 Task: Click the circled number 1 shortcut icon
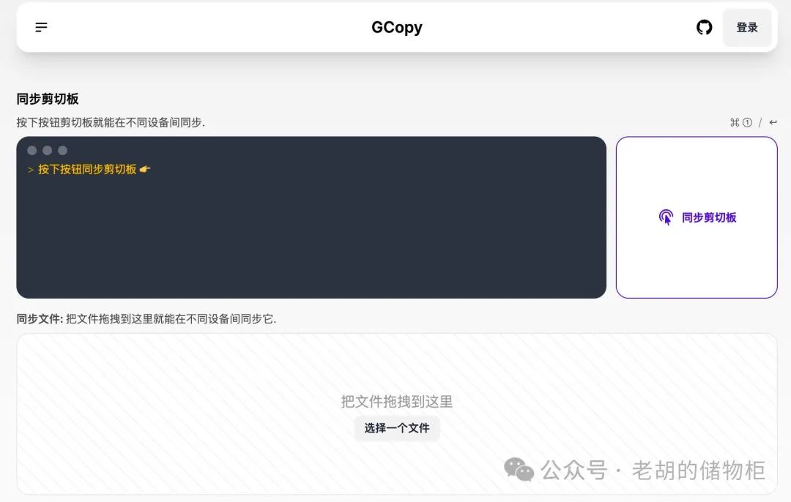click(x=747, y=122)
